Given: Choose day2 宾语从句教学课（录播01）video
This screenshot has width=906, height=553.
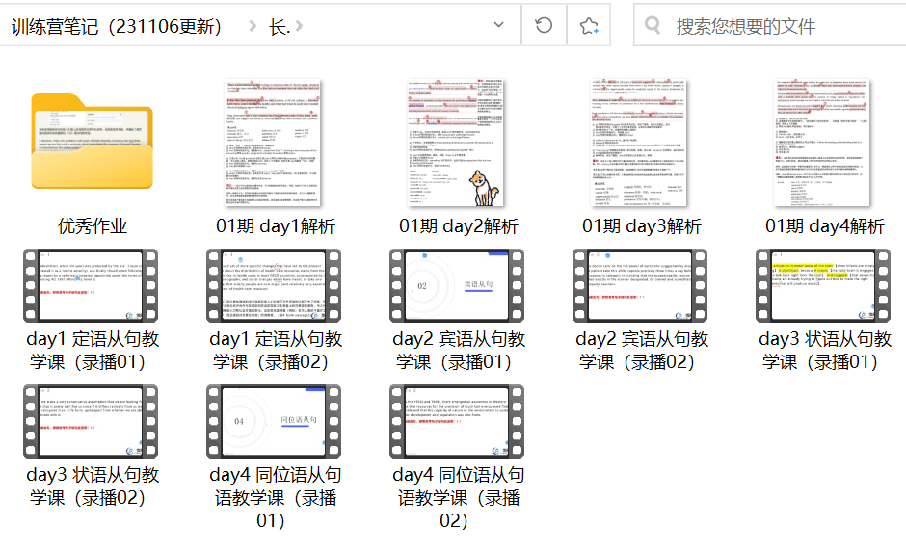Looking at the screenshot, I should click(x=458, y=286).
